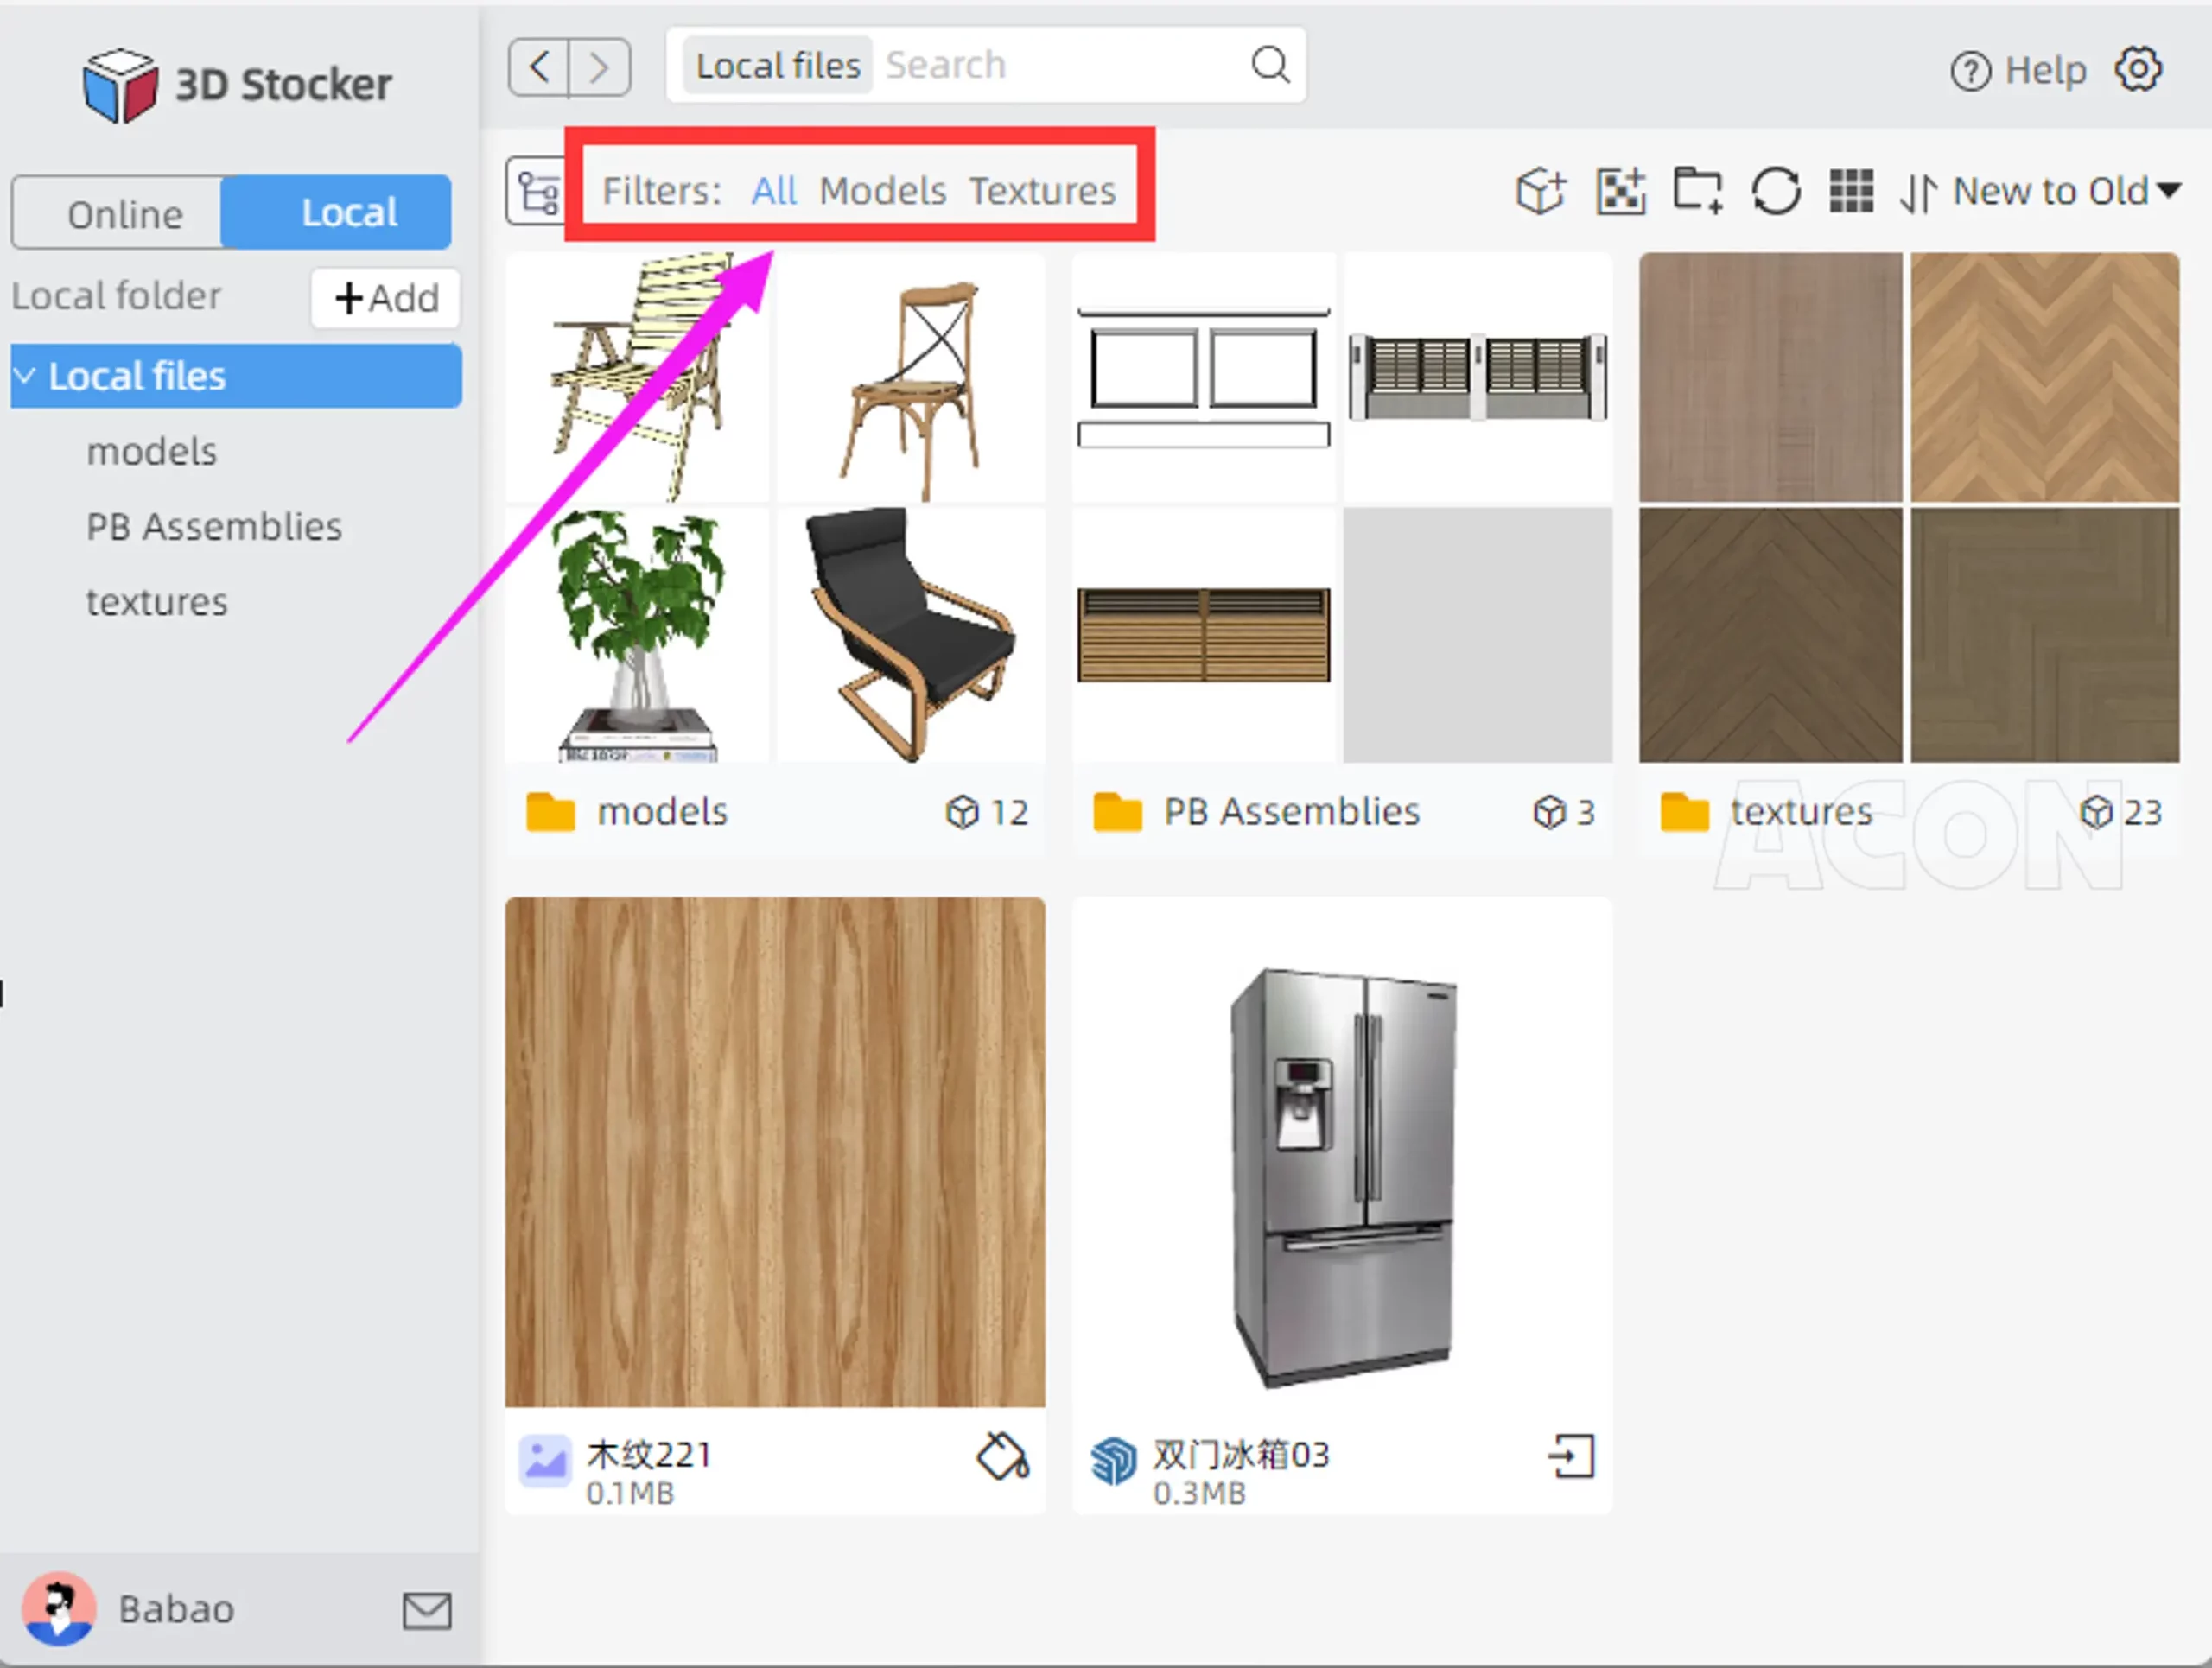This screenshot has width=2212, height=1668.
Task: Select PB Assemblies in folder tree
Action: pos(214,527)
